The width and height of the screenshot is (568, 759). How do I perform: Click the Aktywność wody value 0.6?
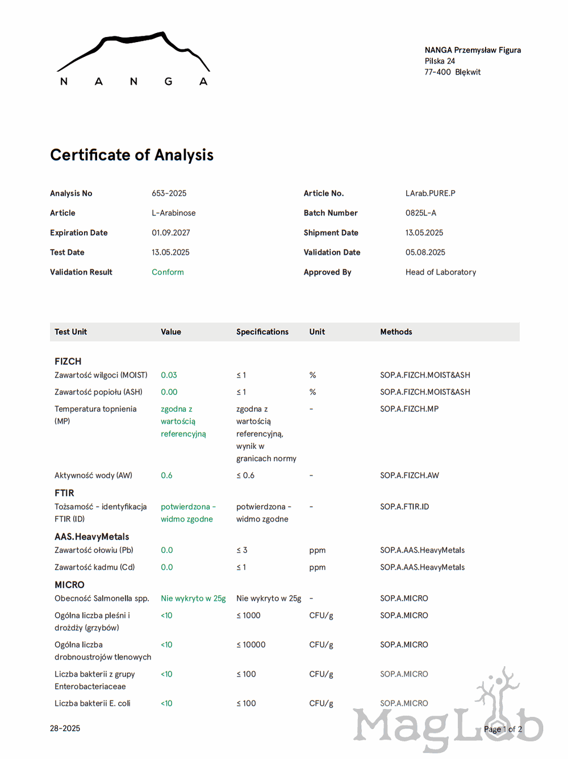pos(166,475)
